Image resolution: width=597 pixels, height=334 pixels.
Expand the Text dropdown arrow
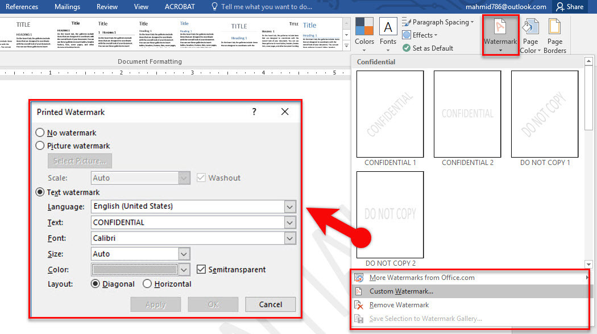pyautogui.click(x=290, y=222)
